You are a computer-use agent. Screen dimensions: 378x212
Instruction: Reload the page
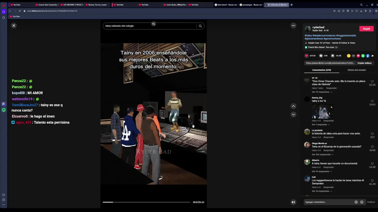coord(20,11)
